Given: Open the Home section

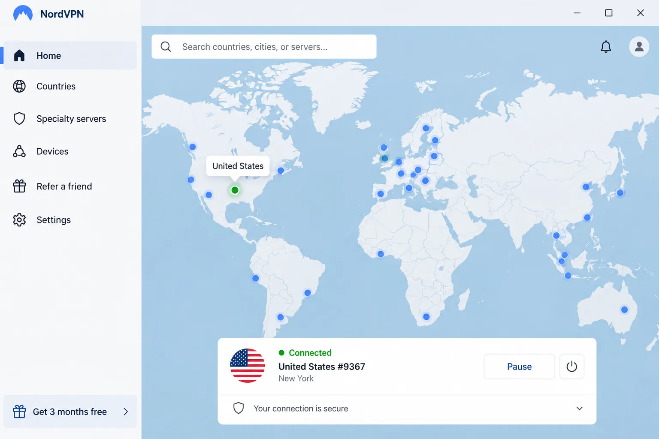Looking at the screenshot, I should pos(70,56).
